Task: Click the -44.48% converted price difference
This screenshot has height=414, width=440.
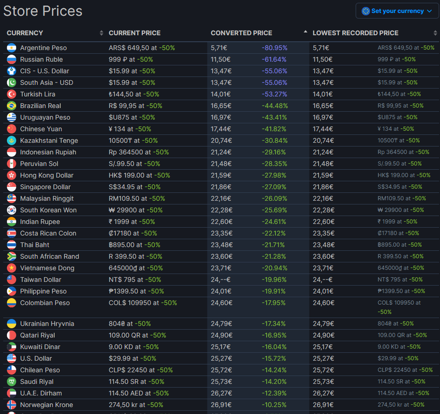Action: [x=275, y=106]
